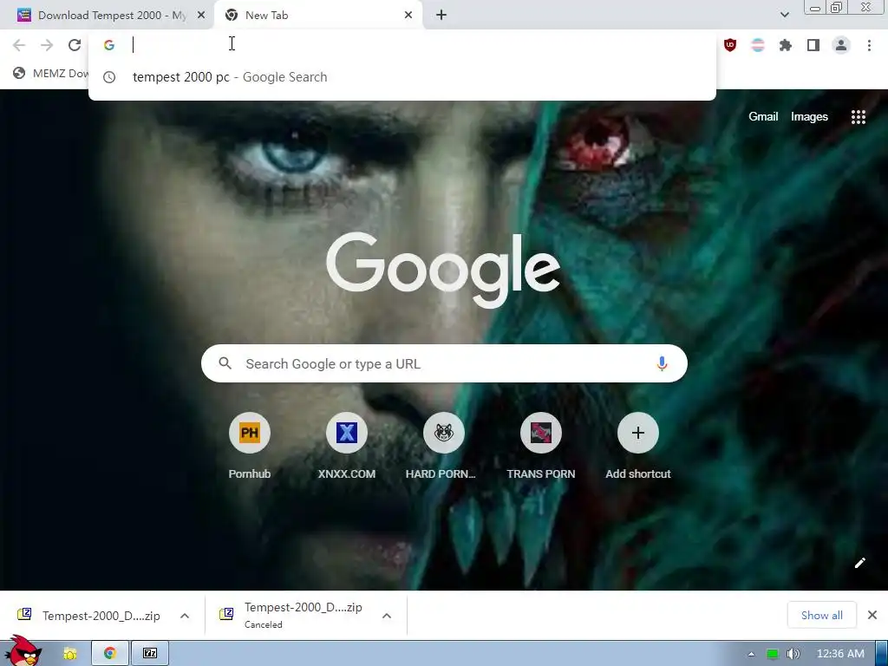
Task: Go back using the back arrow
Action: [x=19, y=45]
